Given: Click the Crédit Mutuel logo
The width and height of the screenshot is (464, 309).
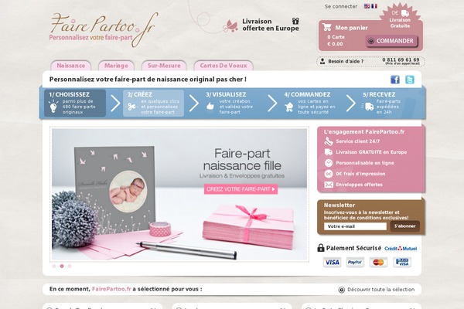Looking at the screenshot, I should click(x=401, y=249).
